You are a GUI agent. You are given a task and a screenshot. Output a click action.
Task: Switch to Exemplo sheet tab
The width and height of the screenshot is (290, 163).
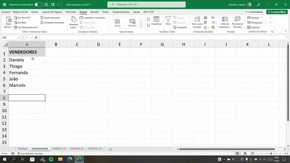(x=23, y=149)
